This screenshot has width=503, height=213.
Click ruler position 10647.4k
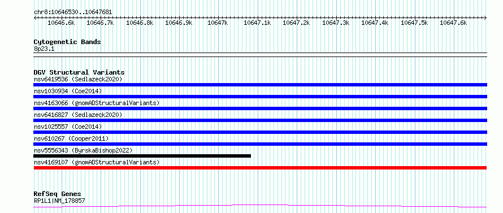(x=375, y=23)
